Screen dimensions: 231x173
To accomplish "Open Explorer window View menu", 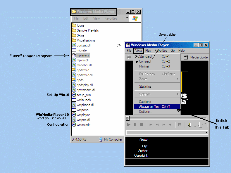I will pos(96,18).
